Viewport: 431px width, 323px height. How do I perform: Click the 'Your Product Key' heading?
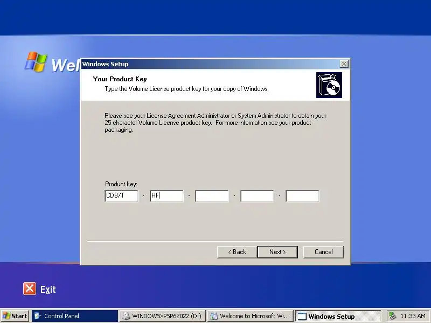120,79
